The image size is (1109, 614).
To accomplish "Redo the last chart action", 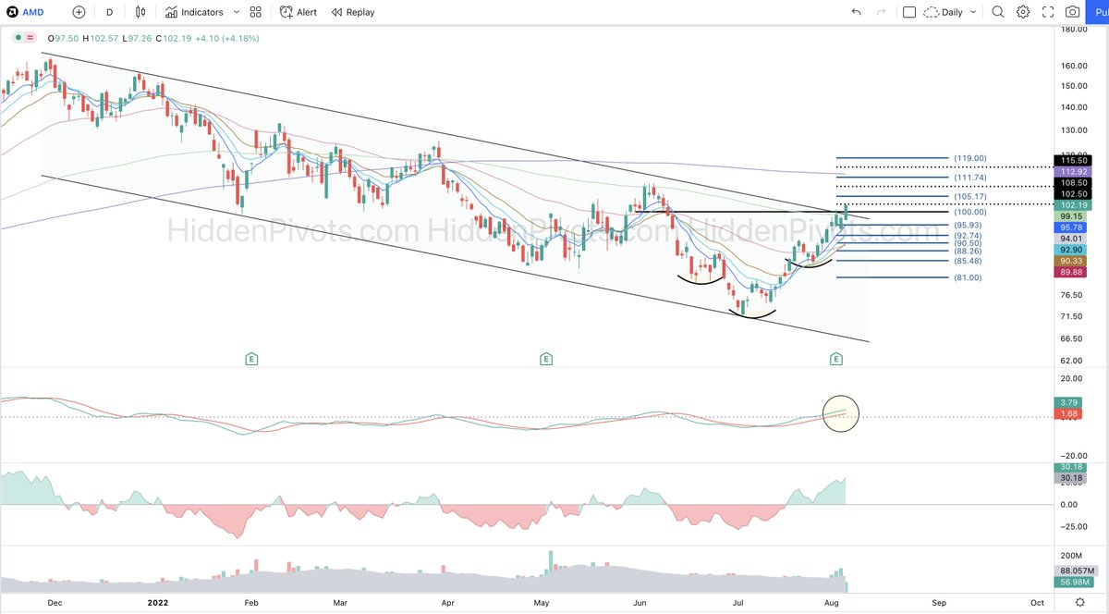I will pos(880,12).
